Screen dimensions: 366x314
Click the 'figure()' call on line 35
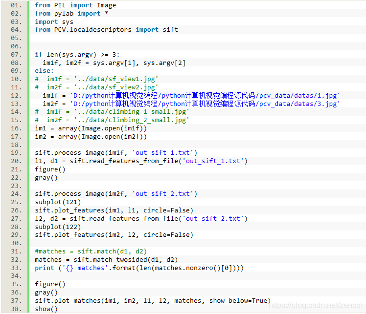(x=50, y=284)
